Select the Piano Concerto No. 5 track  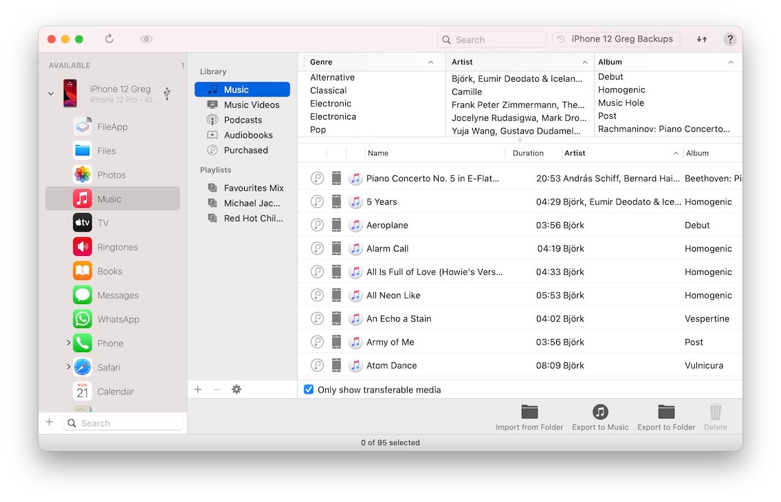(x=520, y=178)
